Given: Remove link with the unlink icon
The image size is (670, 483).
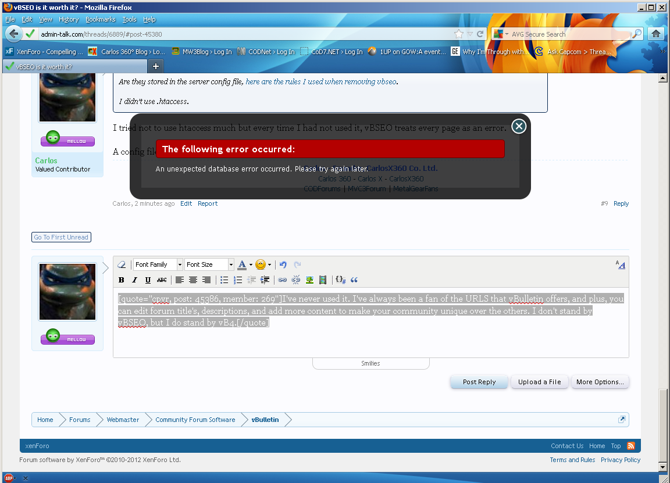Looking at the screenshot, I should (295, 280).
